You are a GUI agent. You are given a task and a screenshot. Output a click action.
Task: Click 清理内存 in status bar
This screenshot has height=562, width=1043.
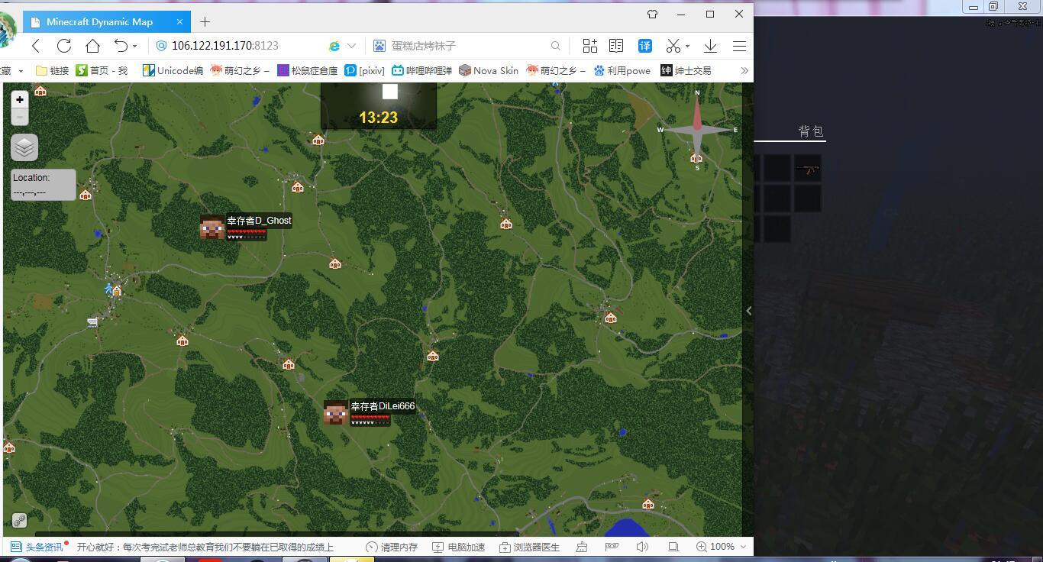click(392, 547)
